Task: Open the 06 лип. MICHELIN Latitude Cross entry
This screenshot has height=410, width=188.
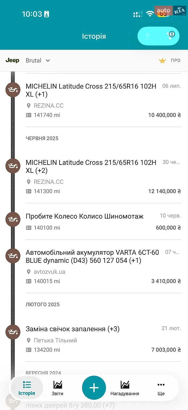Action: (103, 101)
